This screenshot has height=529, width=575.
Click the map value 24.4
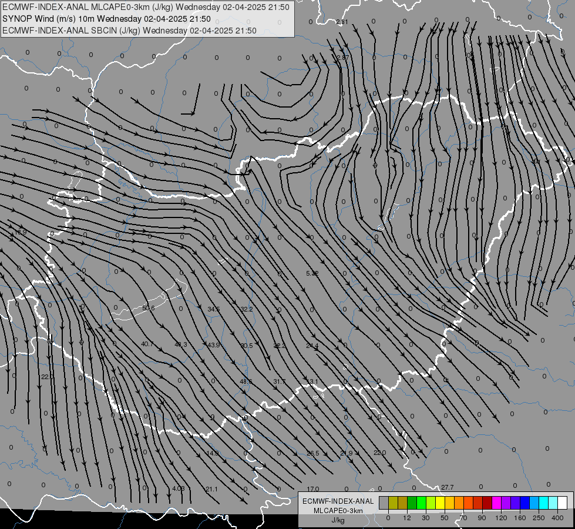312,346
